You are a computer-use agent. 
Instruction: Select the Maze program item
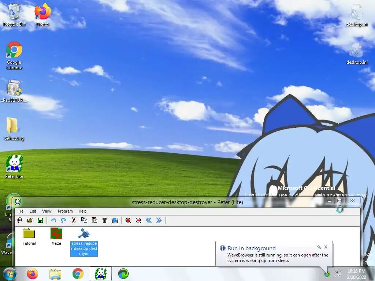click(x=56, y=237)
